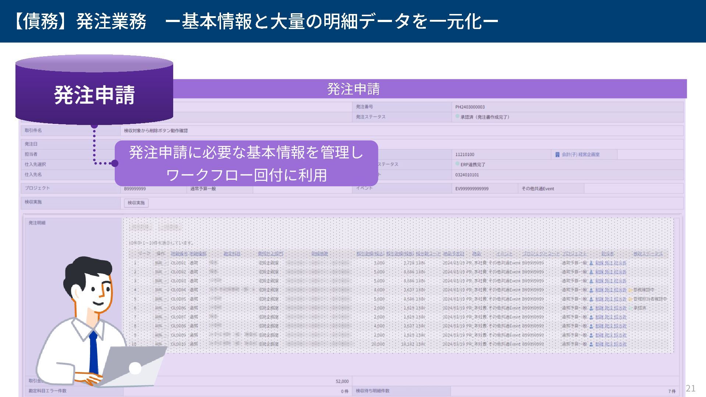Viewport: 706px width, 397px height.
Task: Click the その他共通Event field
Action: click(x=538, y=189)
